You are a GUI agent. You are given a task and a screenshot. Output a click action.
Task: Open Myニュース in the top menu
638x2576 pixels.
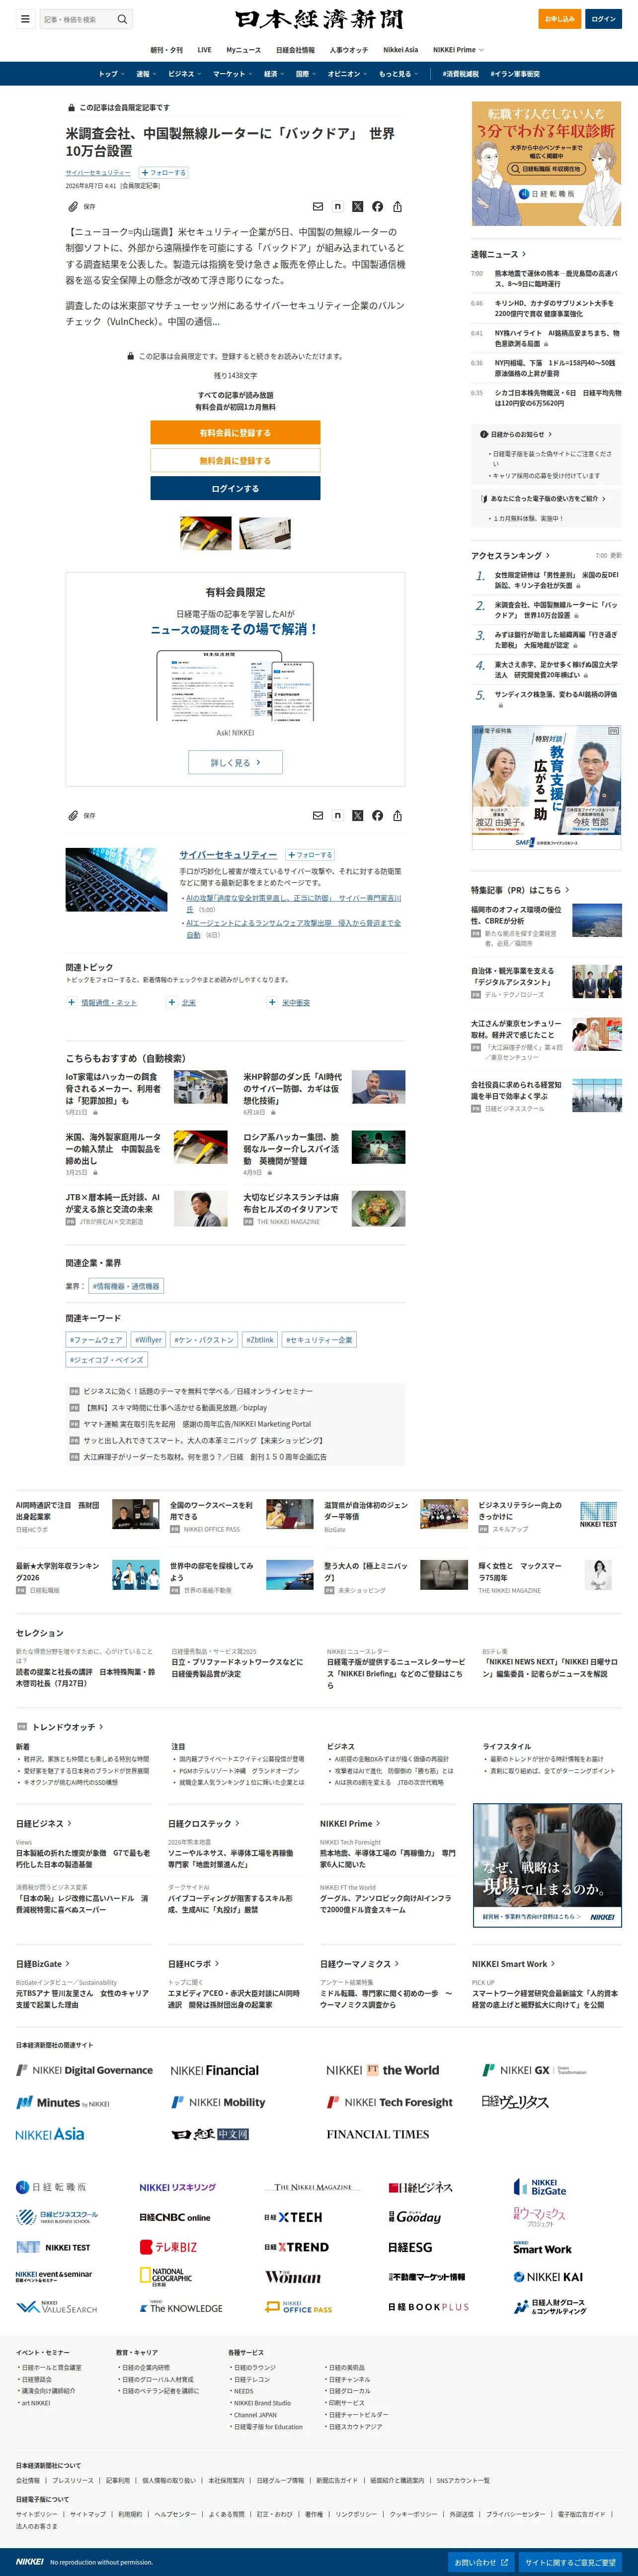pyautogui.click(x=243, y=50)
